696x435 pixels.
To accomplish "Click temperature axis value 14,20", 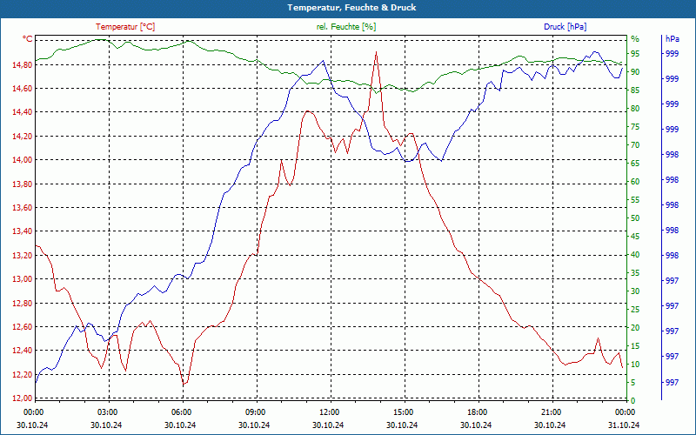I will point(22,137).
